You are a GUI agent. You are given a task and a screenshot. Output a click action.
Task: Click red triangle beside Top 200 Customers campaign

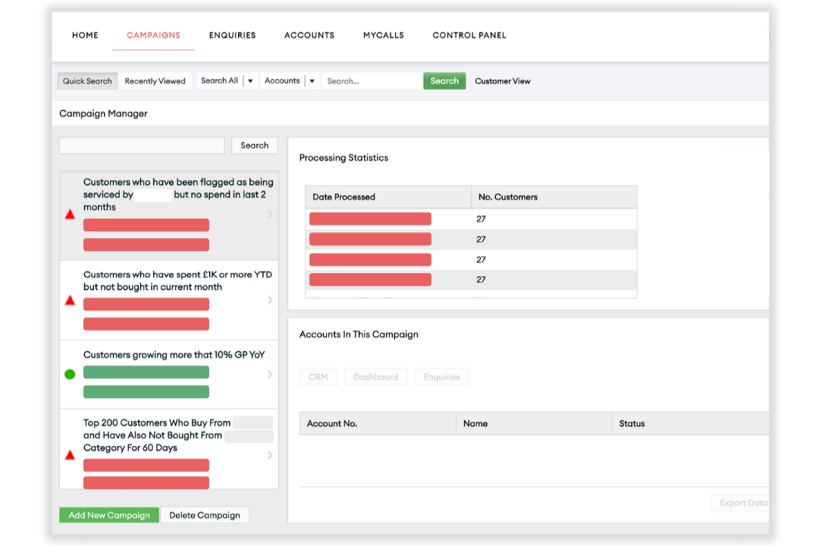70,455
